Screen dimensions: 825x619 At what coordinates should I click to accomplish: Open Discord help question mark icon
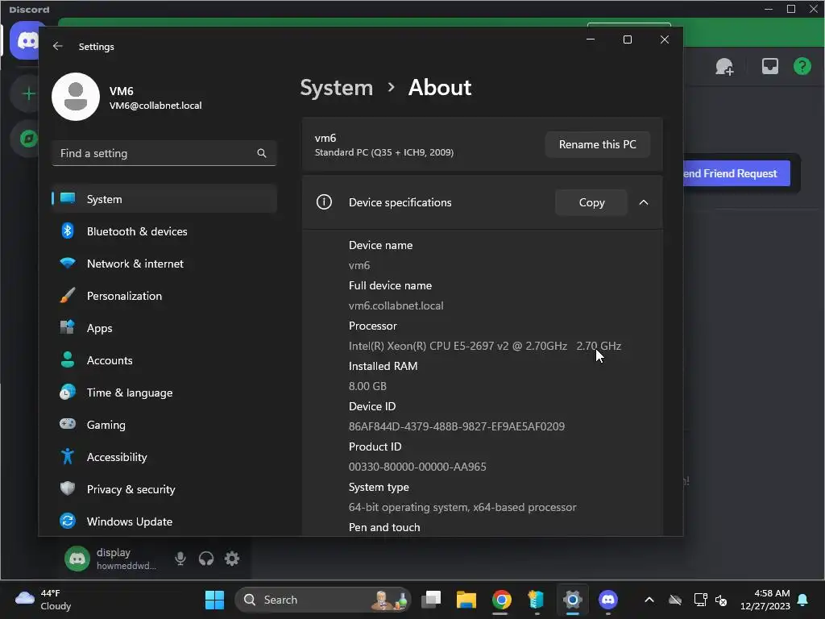coord(802,66)
